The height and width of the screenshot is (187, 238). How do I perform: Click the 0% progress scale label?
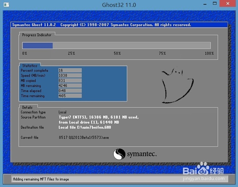25,53
